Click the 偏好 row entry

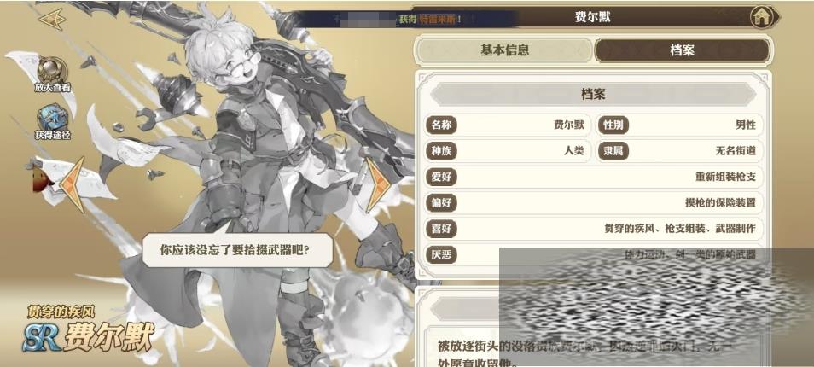click(x=593, y=203)
